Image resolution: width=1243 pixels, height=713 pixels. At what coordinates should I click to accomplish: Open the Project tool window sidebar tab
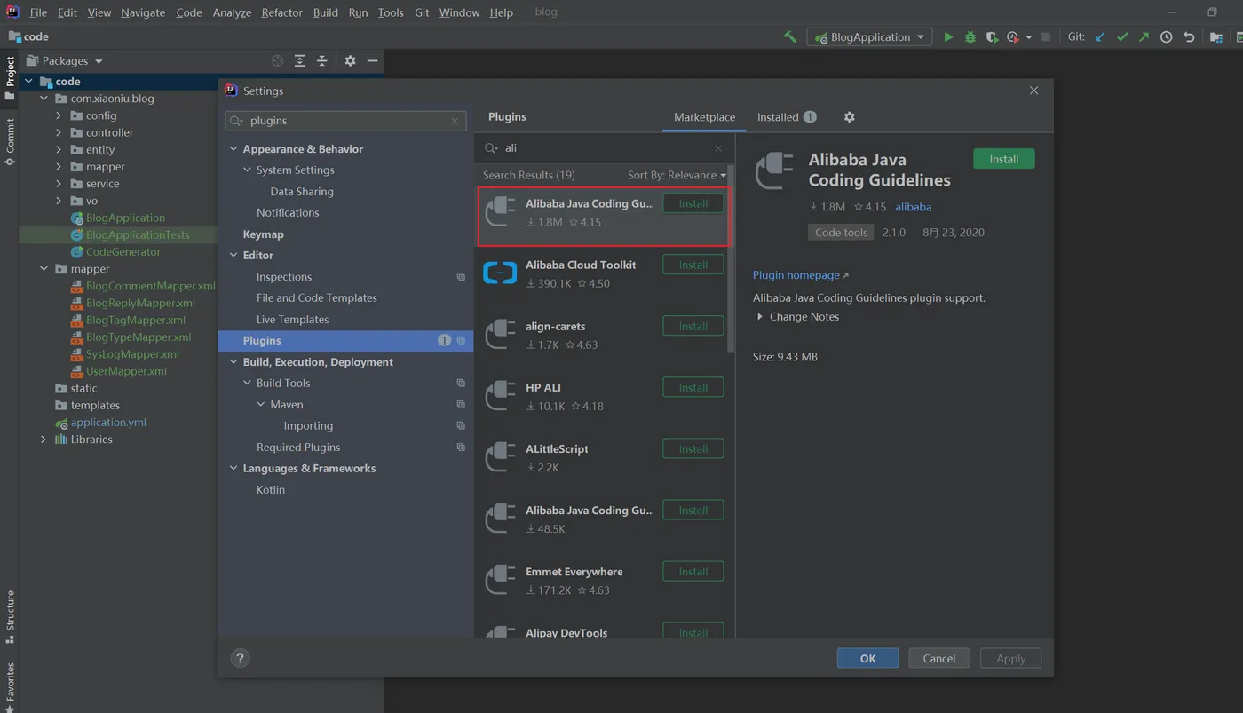10,78
